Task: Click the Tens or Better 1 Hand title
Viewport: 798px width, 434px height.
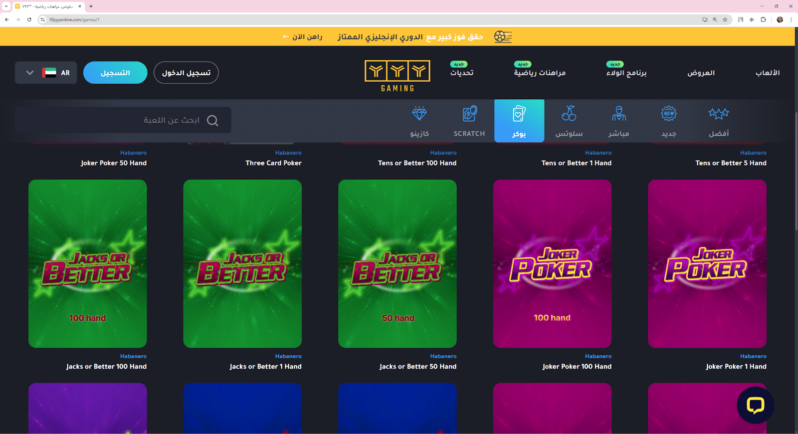Action: [577, 163]
